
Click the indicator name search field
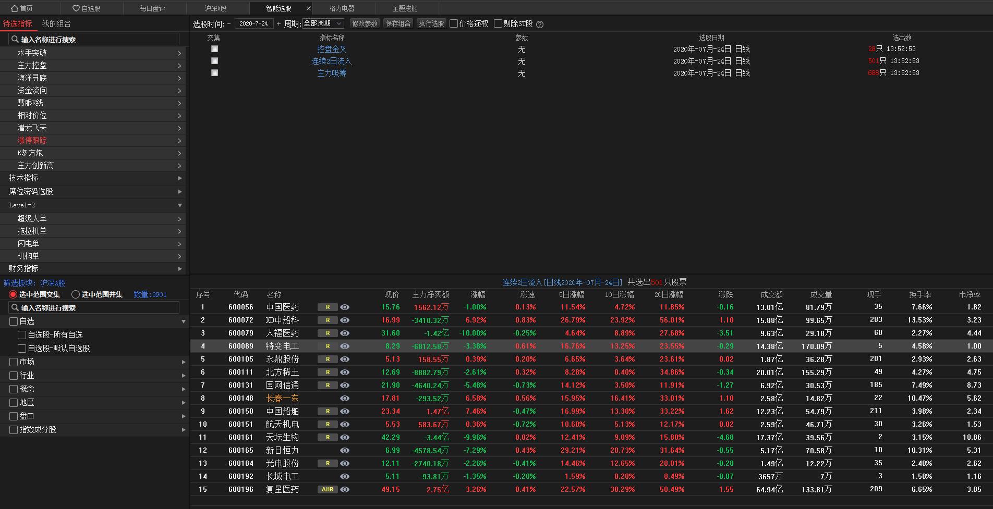[x=94, y=40]
